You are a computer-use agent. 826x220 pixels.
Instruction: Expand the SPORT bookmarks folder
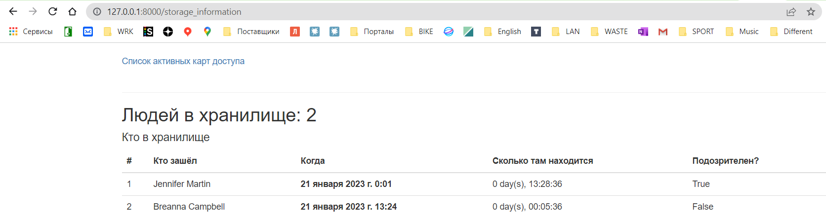pos(696,32)
